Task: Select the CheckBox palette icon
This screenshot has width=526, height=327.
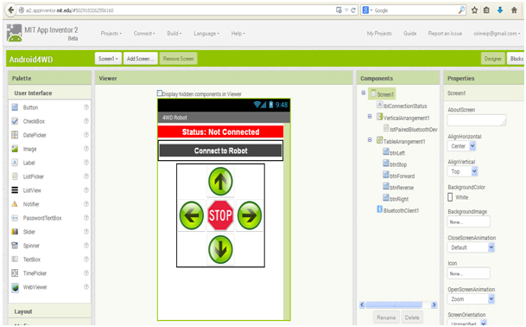Action: [15, 121]
